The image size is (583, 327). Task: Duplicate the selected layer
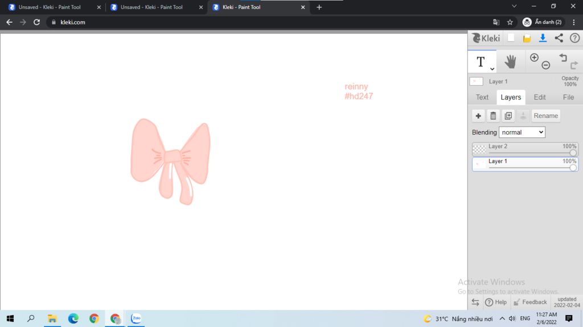click(508, 116)
